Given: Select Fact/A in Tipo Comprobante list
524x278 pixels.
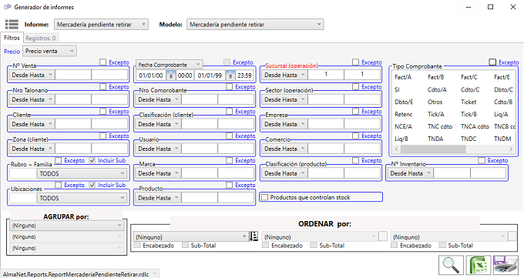Looking at the screenshot, I should (x=403, y=77).
